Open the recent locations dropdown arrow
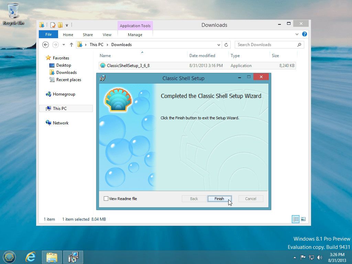352x264 pixels. 64,45
